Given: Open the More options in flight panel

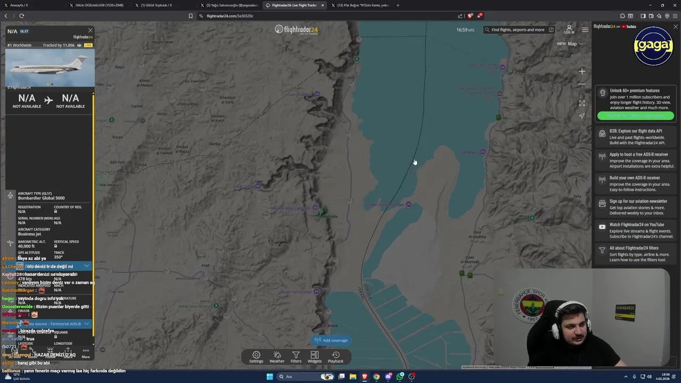Looking at the screenshot, I should point(86,353).
